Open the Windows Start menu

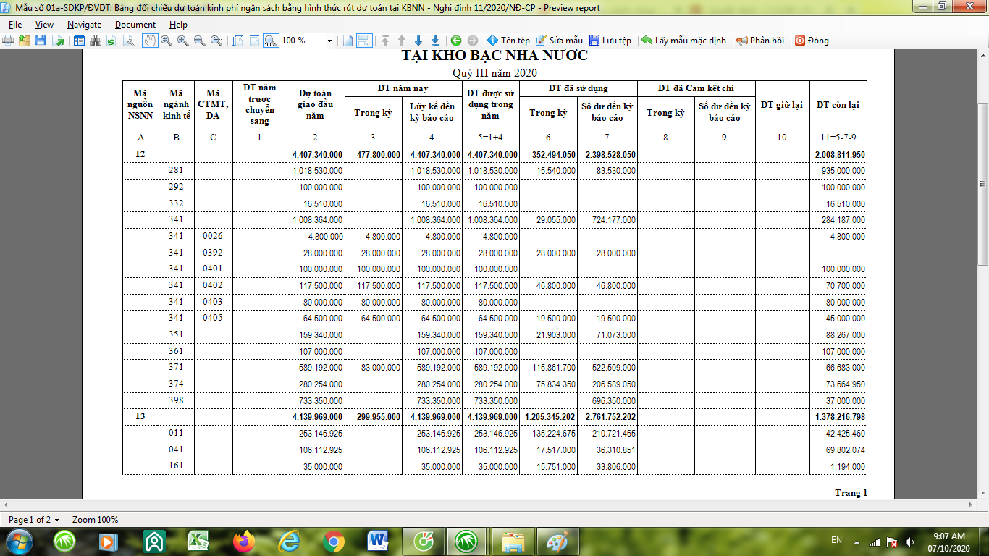[x=19, y=541]
